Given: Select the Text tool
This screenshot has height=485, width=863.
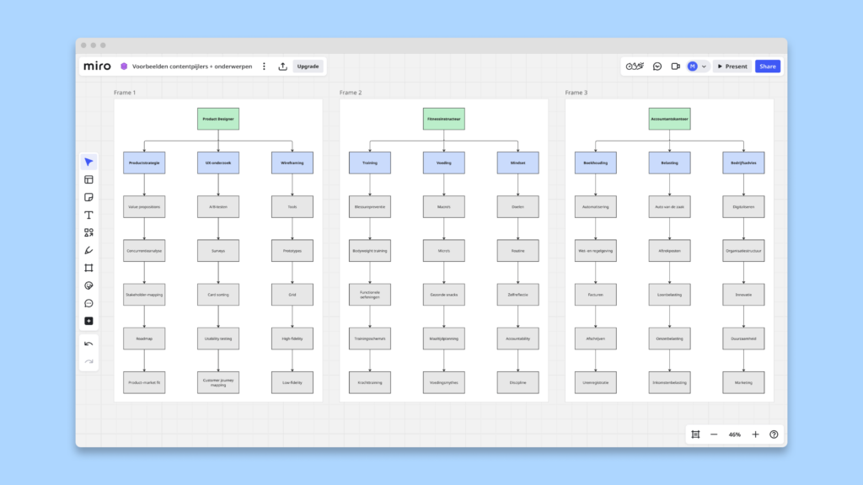Looking at the screenshot, I should coord(88,215).
